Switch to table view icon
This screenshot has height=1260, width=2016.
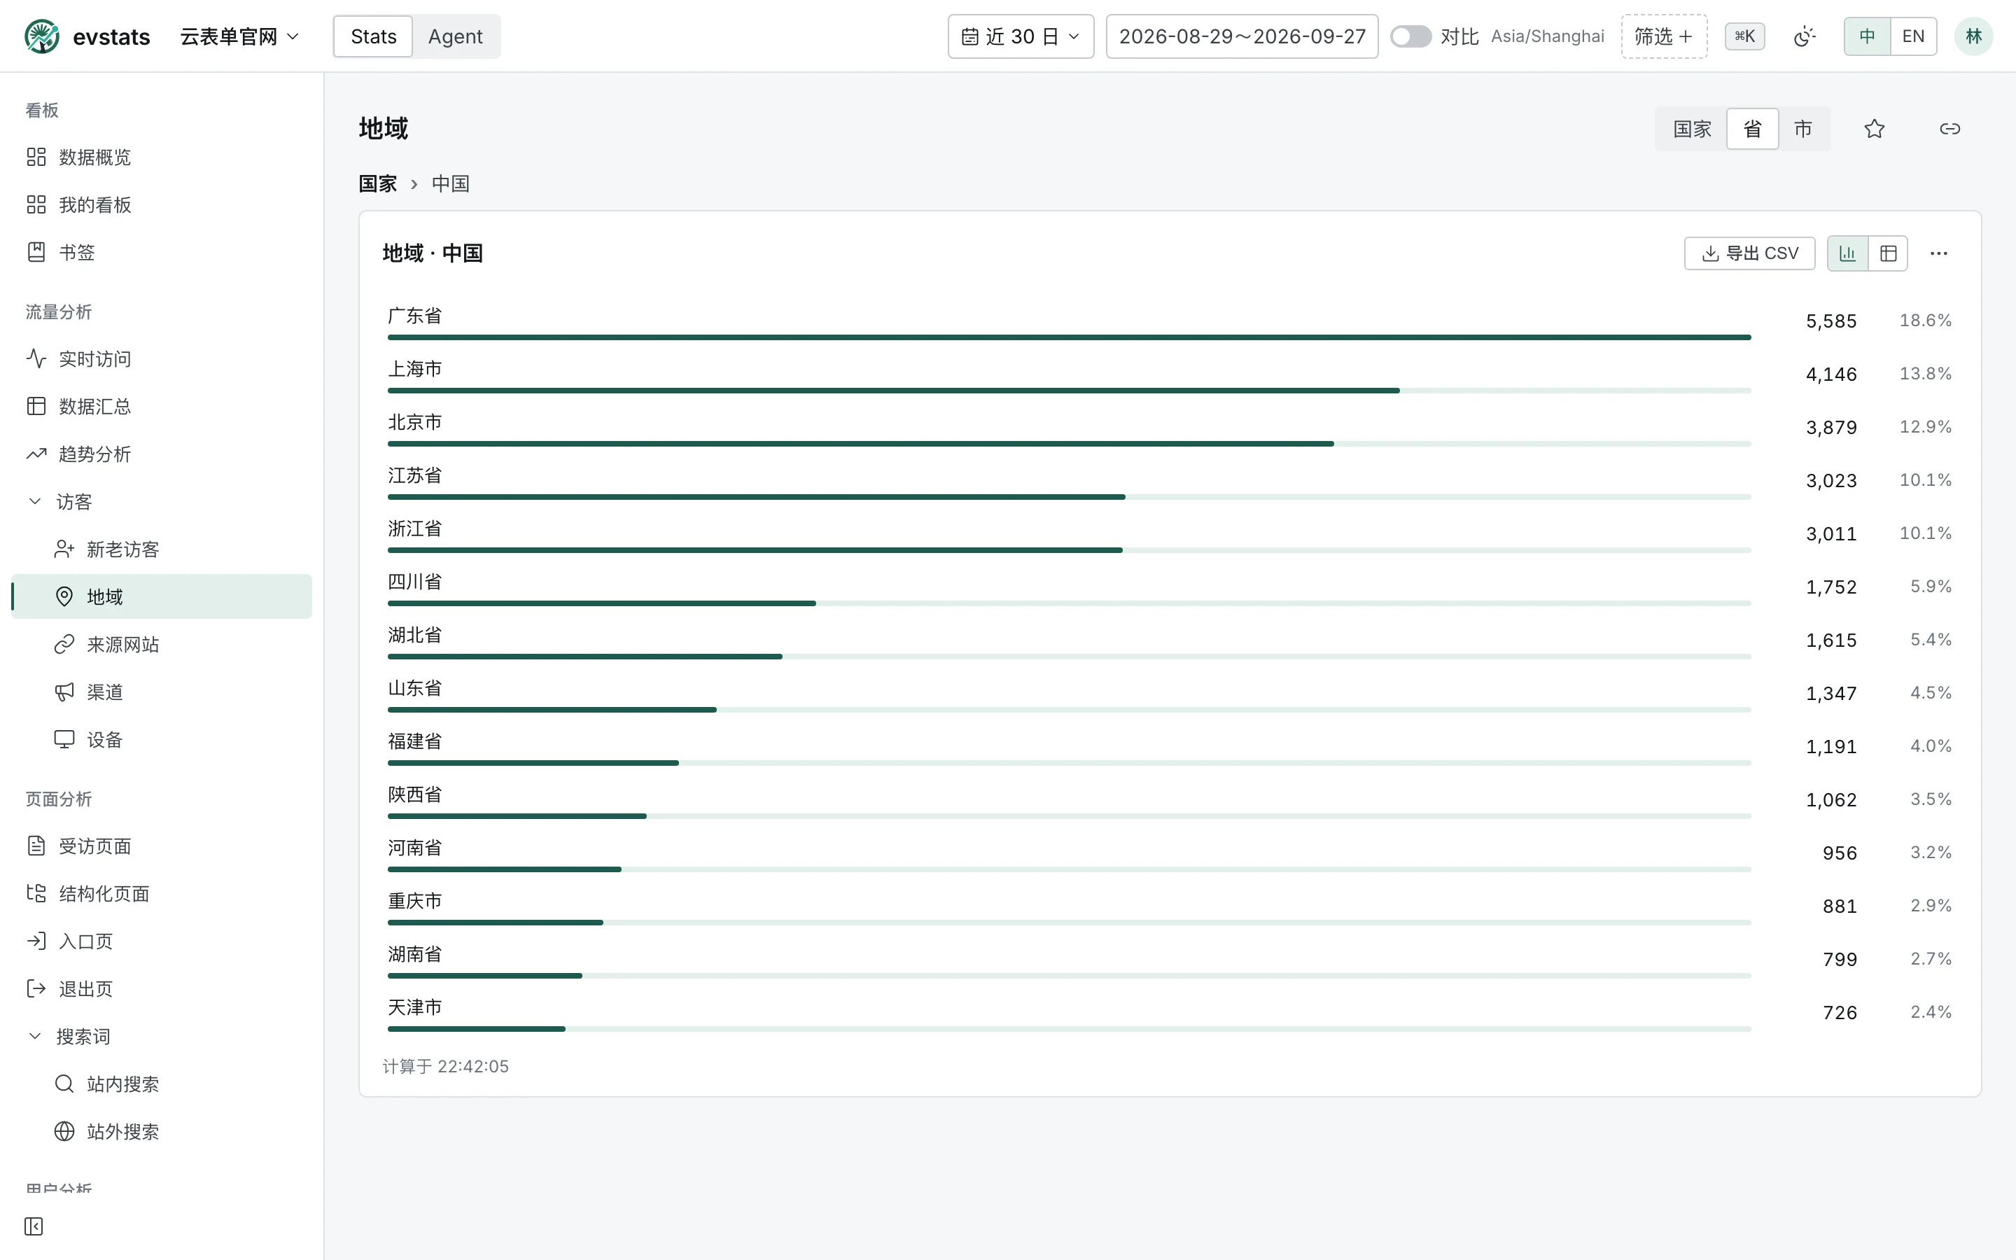click(1888, 253)
